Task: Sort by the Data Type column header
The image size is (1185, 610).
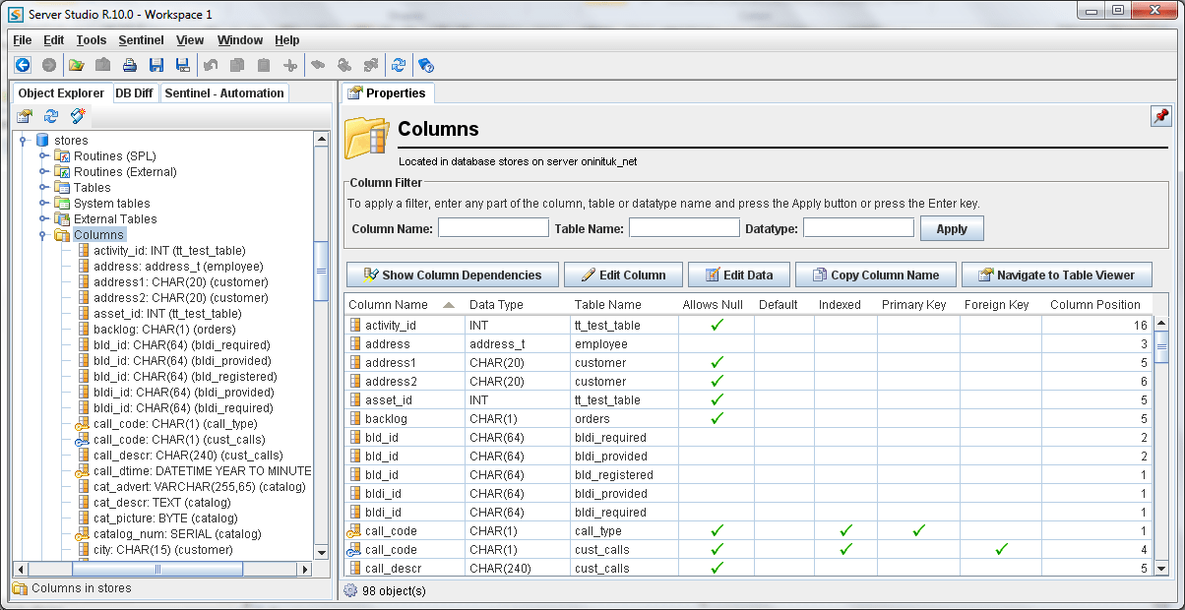Action: (x=496, y=305)
